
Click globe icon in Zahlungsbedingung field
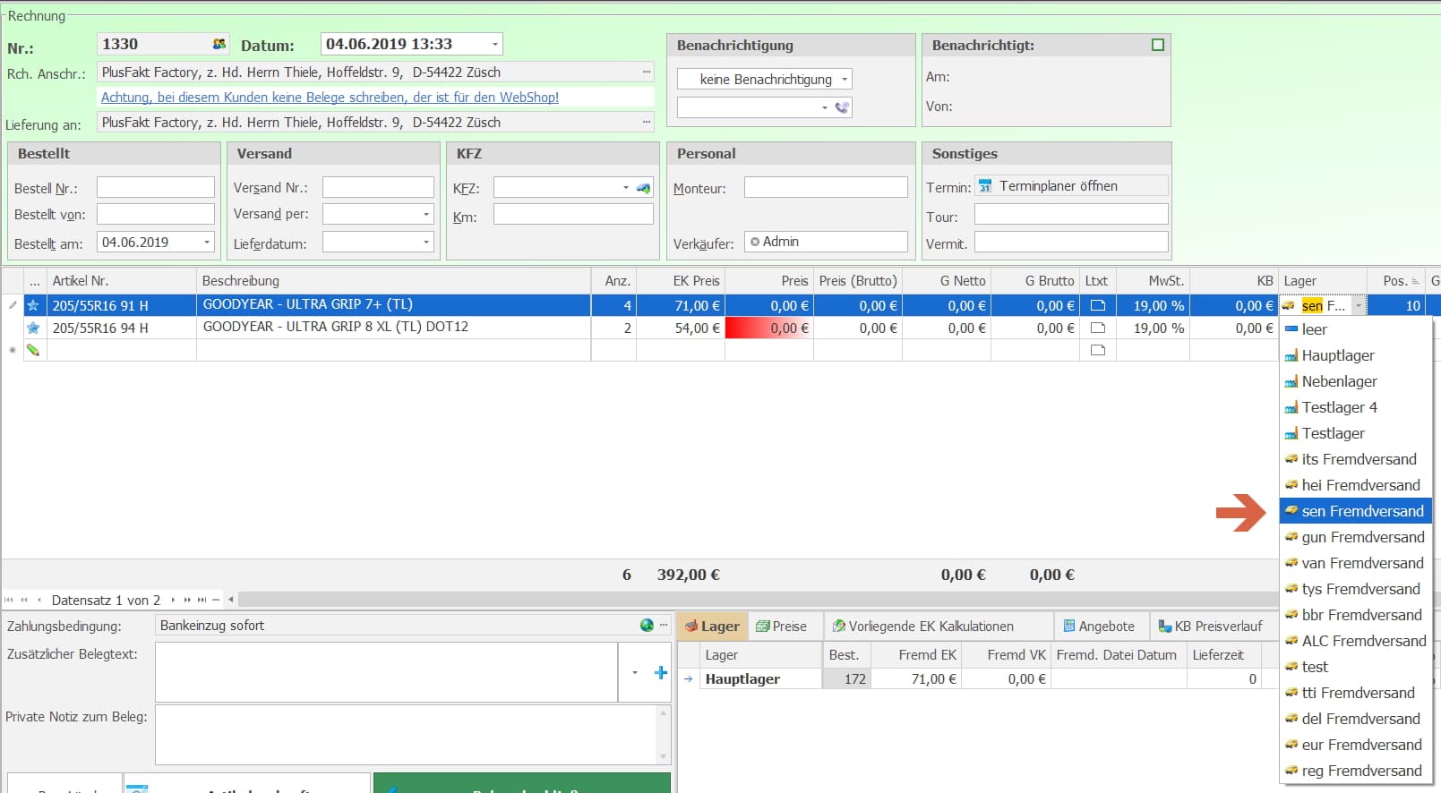(647, 626)
